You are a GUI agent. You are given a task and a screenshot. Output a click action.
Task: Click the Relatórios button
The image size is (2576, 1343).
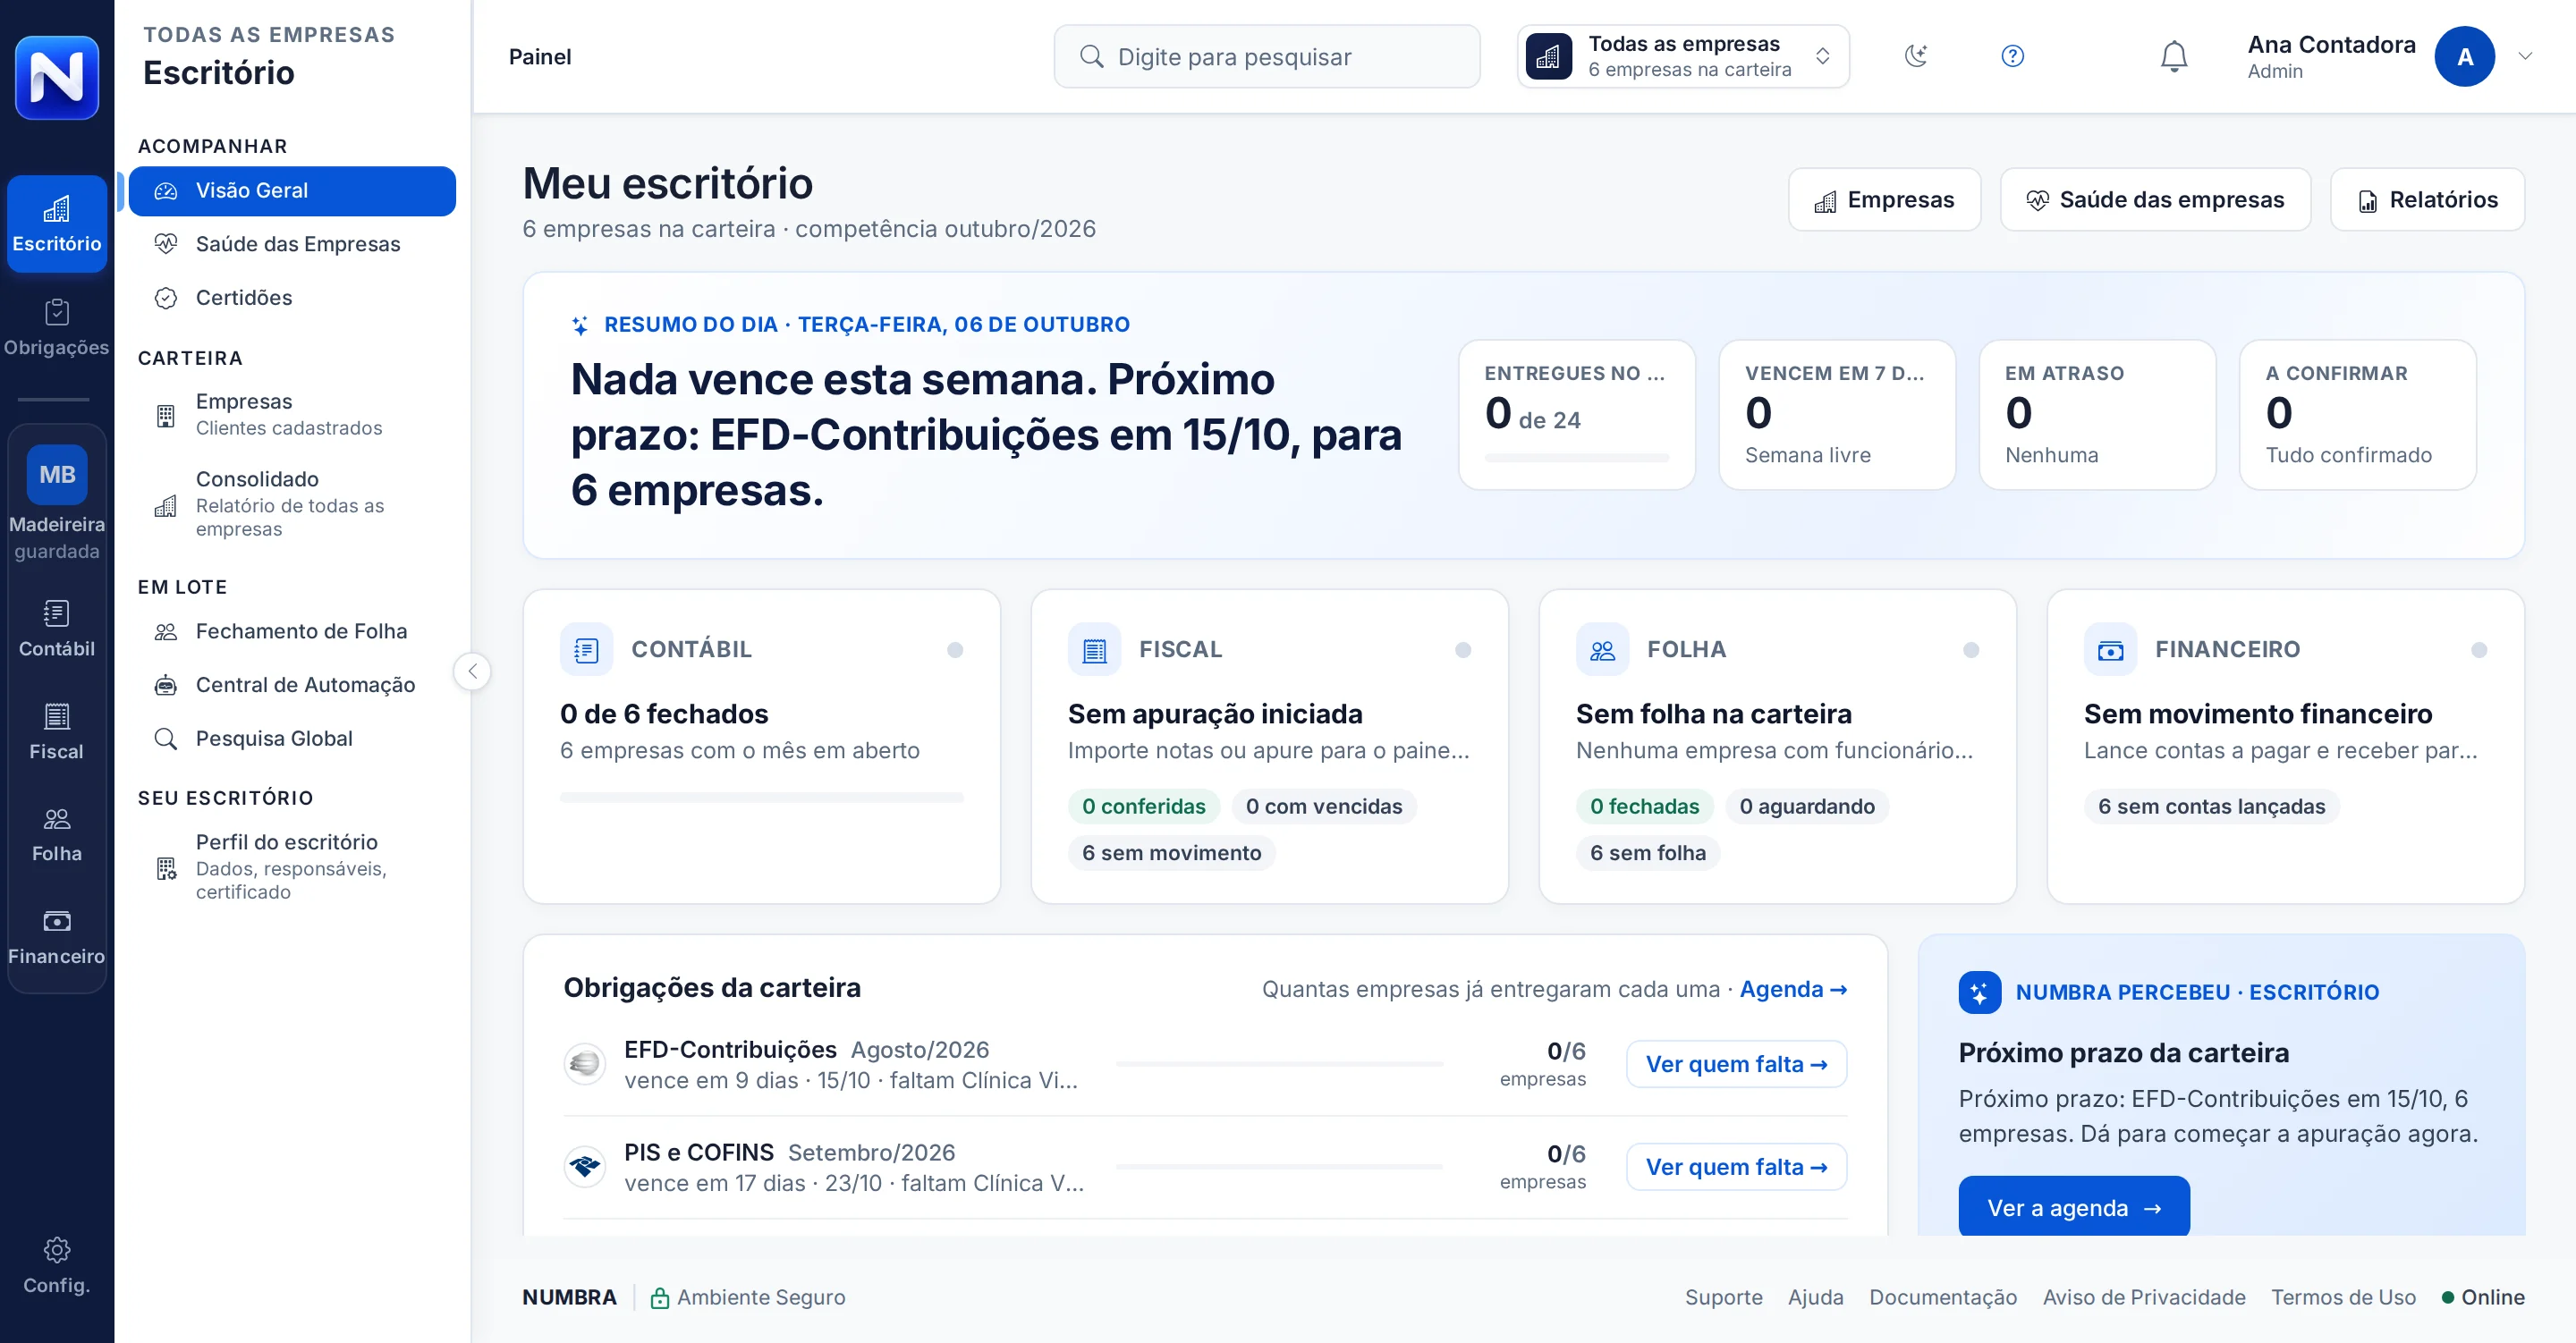point(2427,199)
